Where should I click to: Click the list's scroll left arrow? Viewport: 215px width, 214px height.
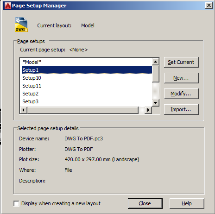(x=24, y=110)
